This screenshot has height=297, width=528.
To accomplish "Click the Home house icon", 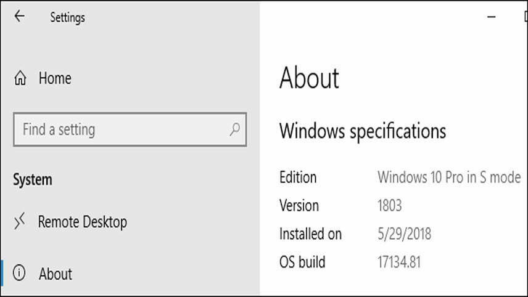I will (x=20, y=78).
